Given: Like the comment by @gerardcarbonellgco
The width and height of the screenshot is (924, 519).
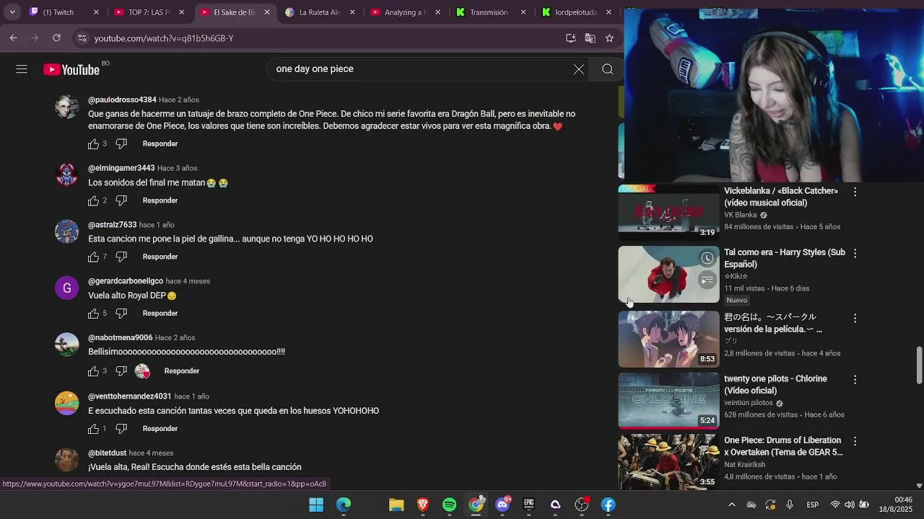Looking at the screenshot, I should click(x=93, y=313).
